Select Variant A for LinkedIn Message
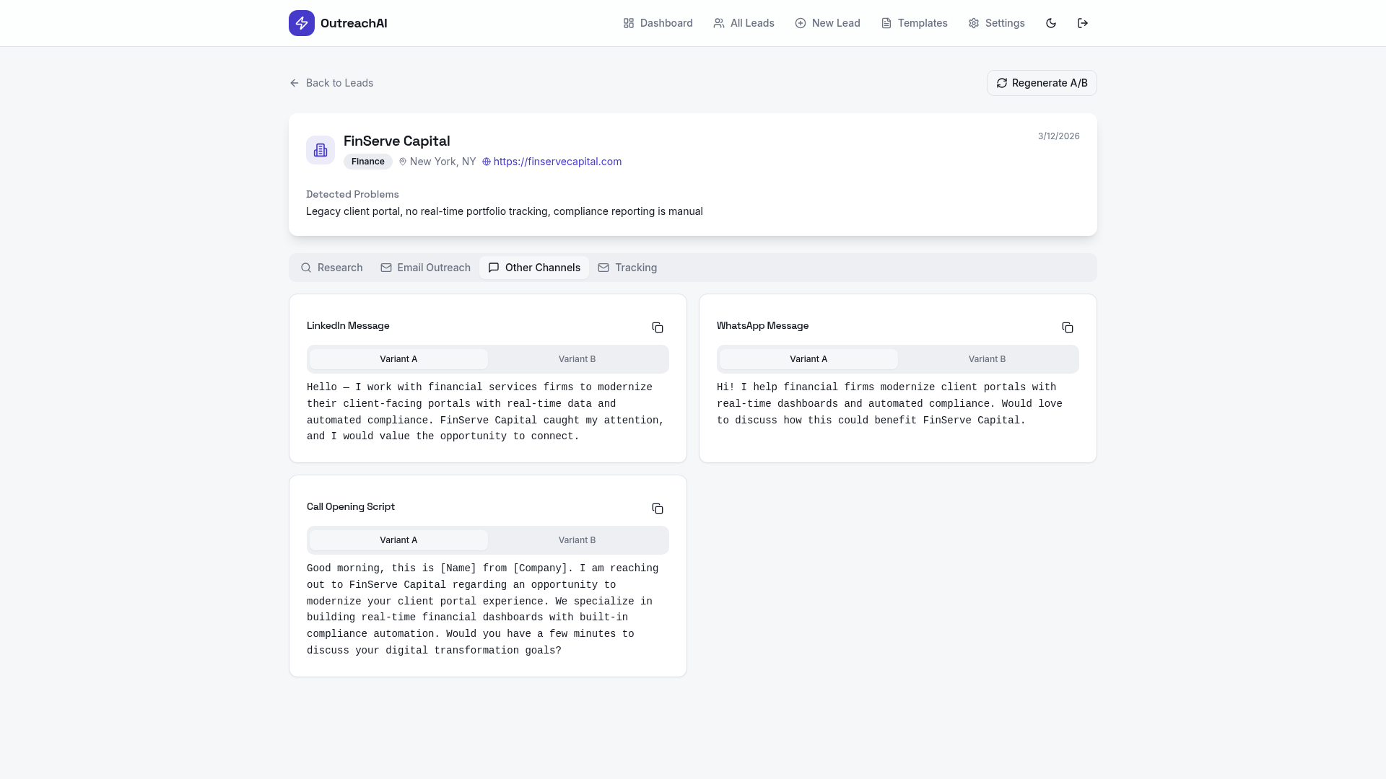1386x779 pixels. click(x=398, y=359)
